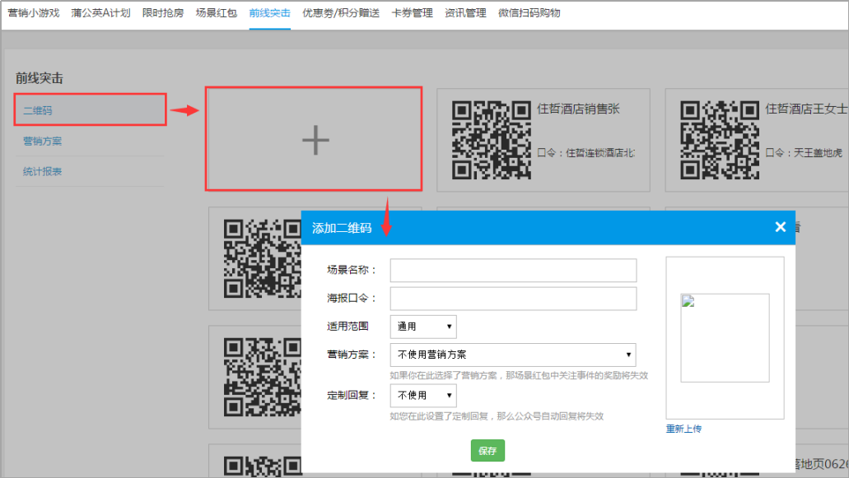Open 优惠券/积分赠送 tab
This screenshot has width=849, height=478.
click(x=341, y=13)
